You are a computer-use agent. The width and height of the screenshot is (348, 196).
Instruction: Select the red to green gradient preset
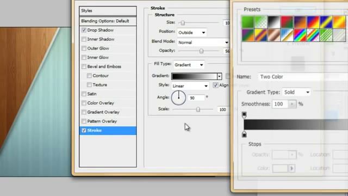click(x=287, y=22)
